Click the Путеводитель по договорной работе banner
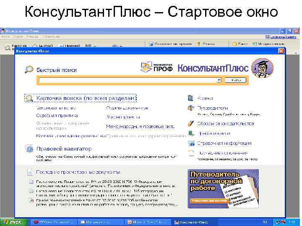This screenshot has width=302, height=226. click(223, 188)
